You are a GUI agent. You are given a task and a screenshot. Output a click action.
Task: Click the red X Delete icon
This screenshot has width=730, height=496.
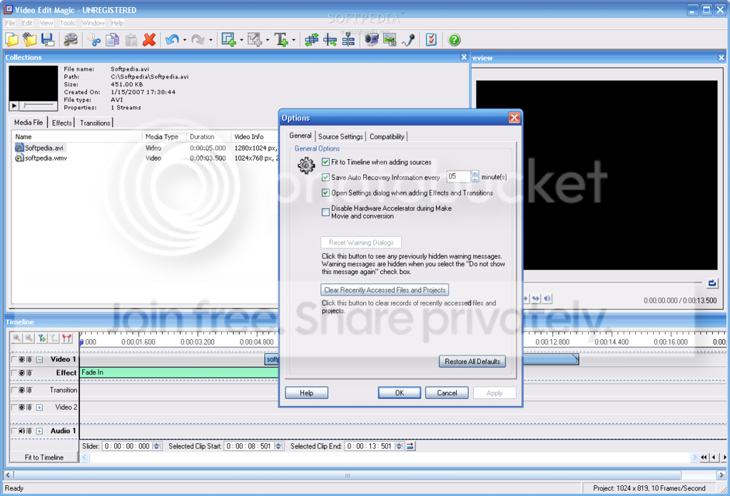(x=149, y=40)
